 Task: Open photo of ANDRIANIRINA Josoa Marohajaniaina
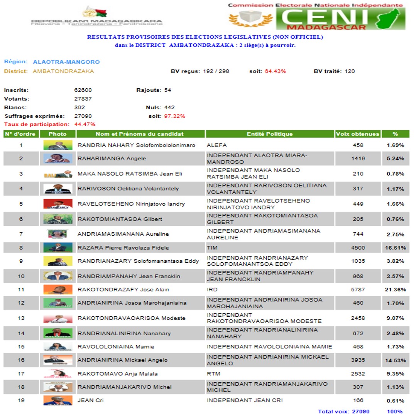[x=58, y=303]
